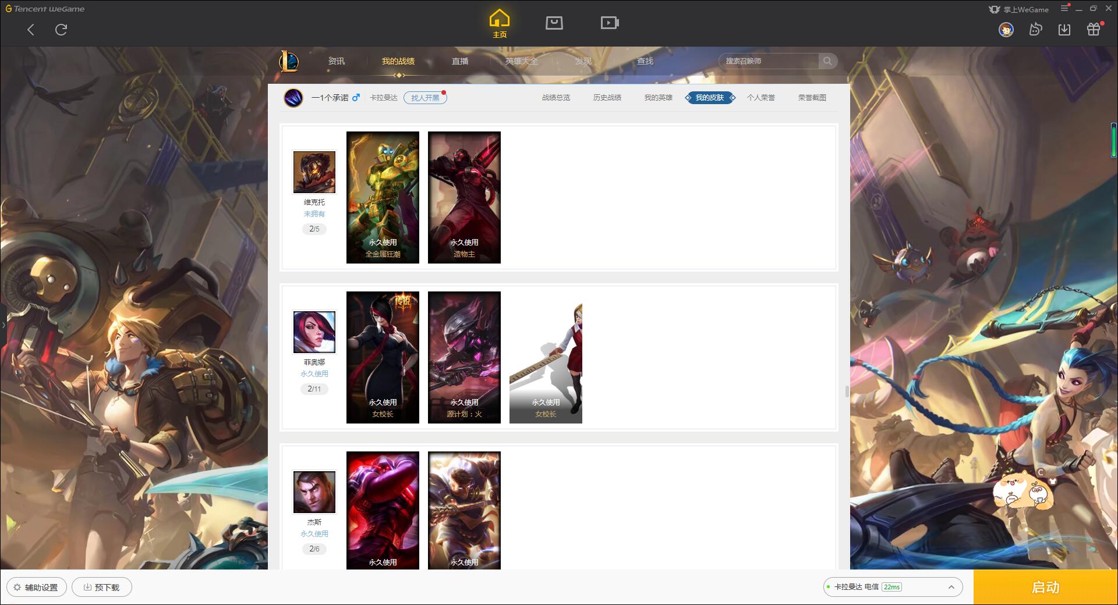Switch to the 英雄大全 tab
This screenshot has height=605, width=1118.
(522, 61)
